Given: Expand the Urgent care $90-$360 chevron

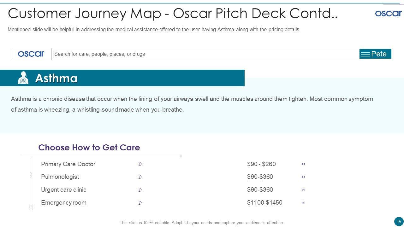Looking at the screenshot, I should point(303,190).
